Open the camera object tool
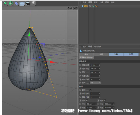 [x=28, y=3]
